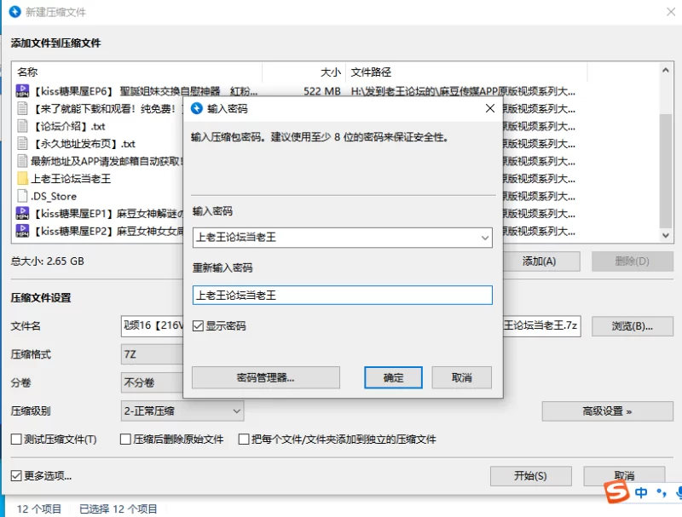Click 已选择 12 个项目 in status bar
The height and width of the screenshot is (517, 682).
pos(118,508)
